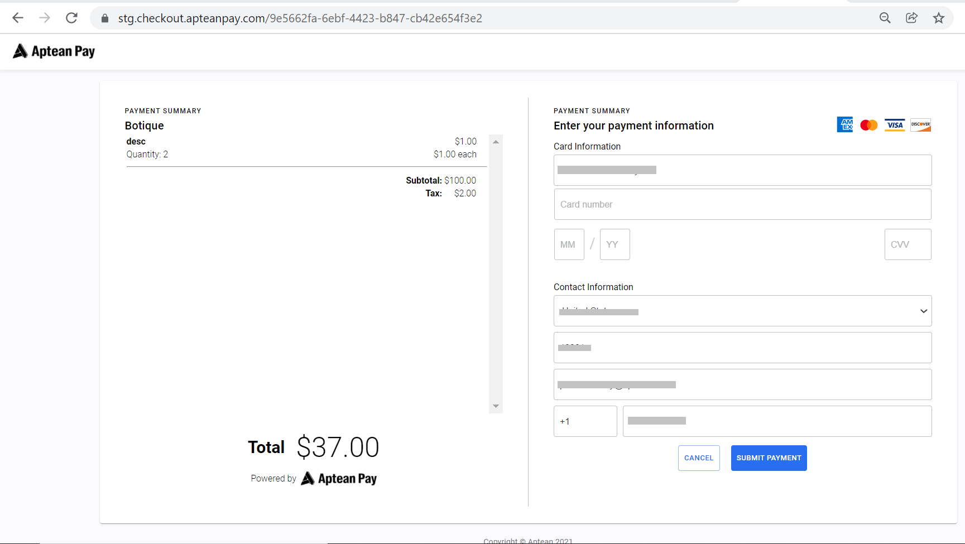Focus the Card number field
The width and height of the screenshot is (965, 544).
[x=743, y=204]
